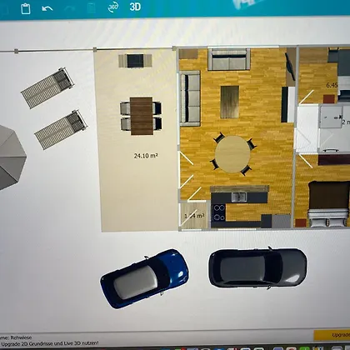Open the 360 degree view
This screenshot has height=350, width=350.
point(113,7)
